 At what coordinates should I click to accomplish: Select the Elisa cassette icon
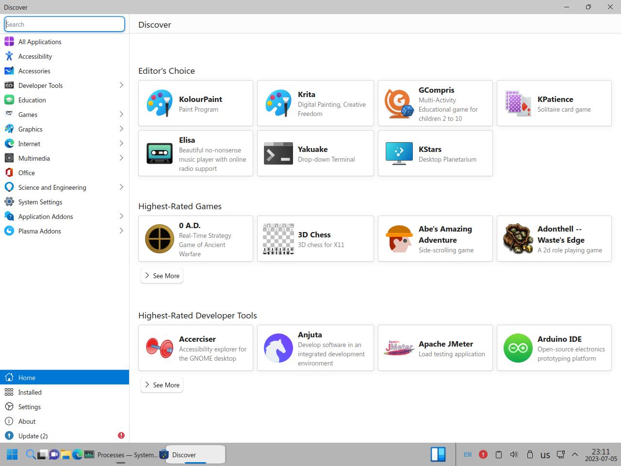(x=160, y=153)
